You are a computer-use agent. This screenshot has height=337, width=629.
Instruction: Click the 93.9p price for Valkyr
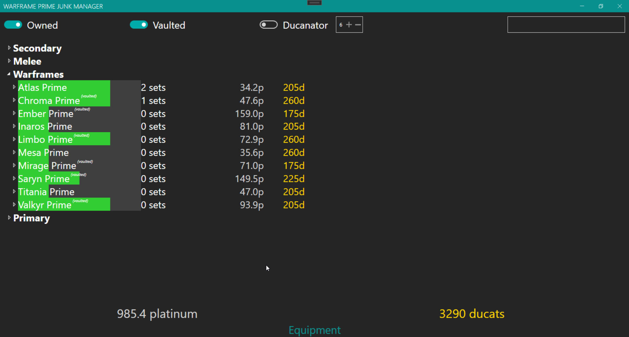pos(252,205)
